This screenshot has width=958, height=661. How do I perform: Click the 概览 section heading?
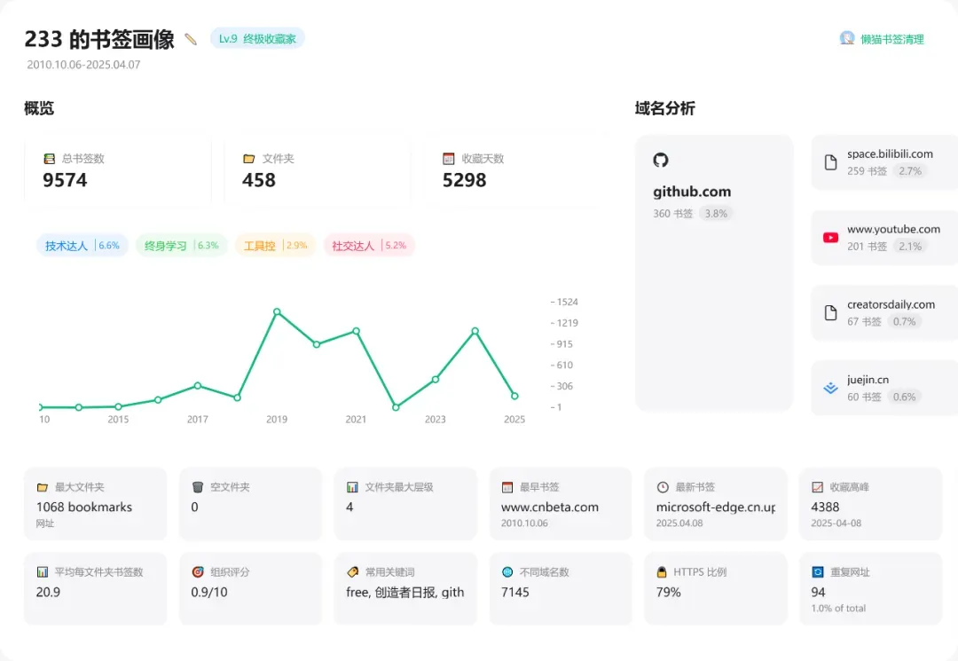click(39, 109)
